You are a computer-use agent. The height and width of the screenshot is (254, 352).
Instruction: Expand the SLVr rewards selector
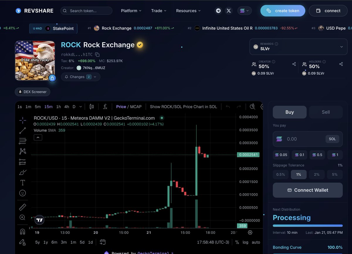coord(298,47)
